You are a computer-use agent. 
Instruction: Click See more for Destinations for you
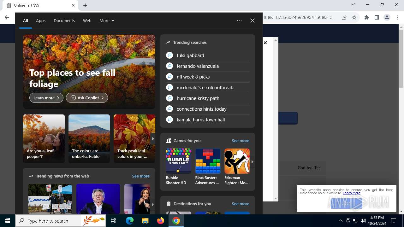click(241, 204)
